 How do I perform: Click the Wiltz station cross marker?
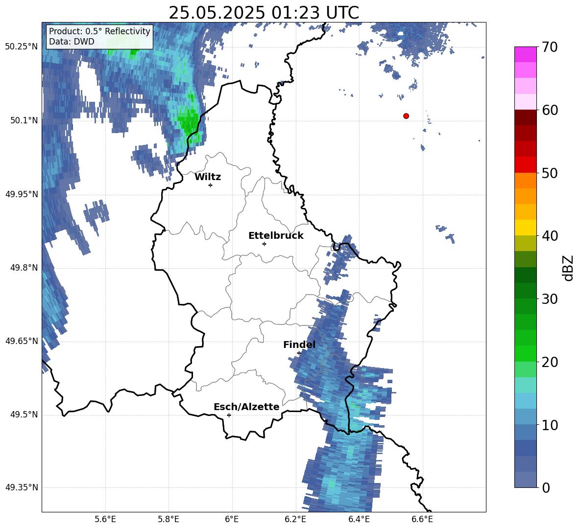211,185
